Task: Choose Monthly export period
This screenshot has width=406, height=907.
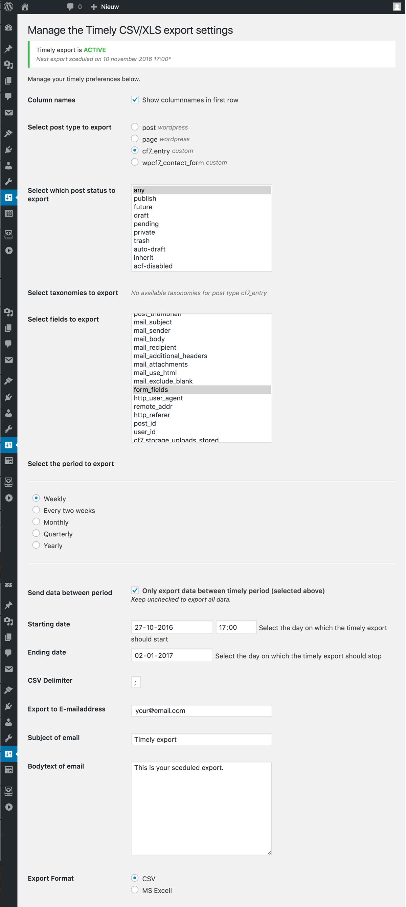Action: tap(36, 521)
